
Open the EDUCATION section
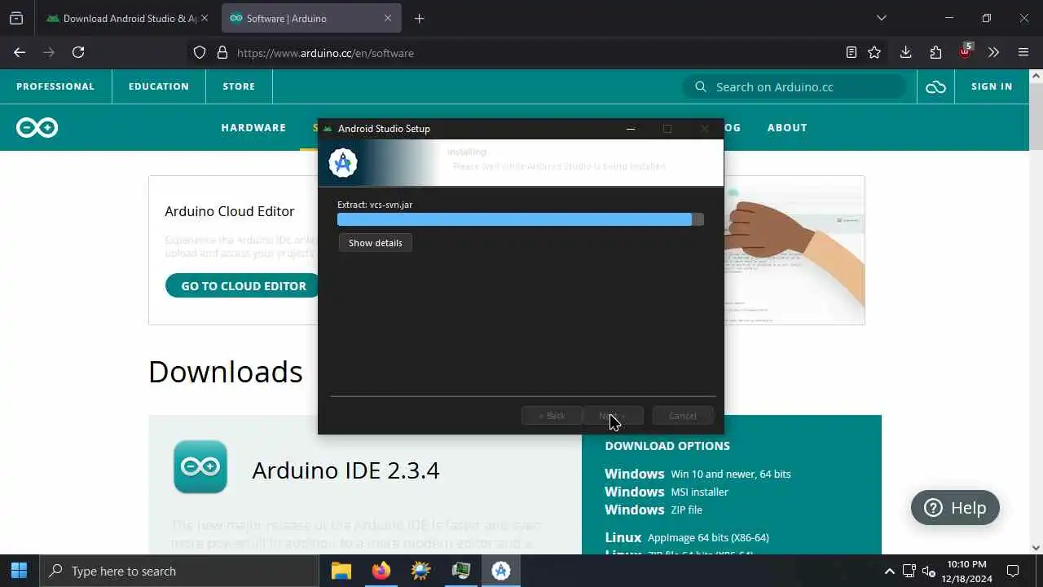(x=159, y=86)
